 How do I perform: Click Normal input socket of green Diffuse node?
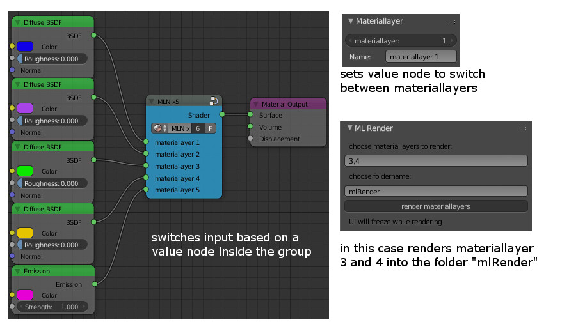12,195
